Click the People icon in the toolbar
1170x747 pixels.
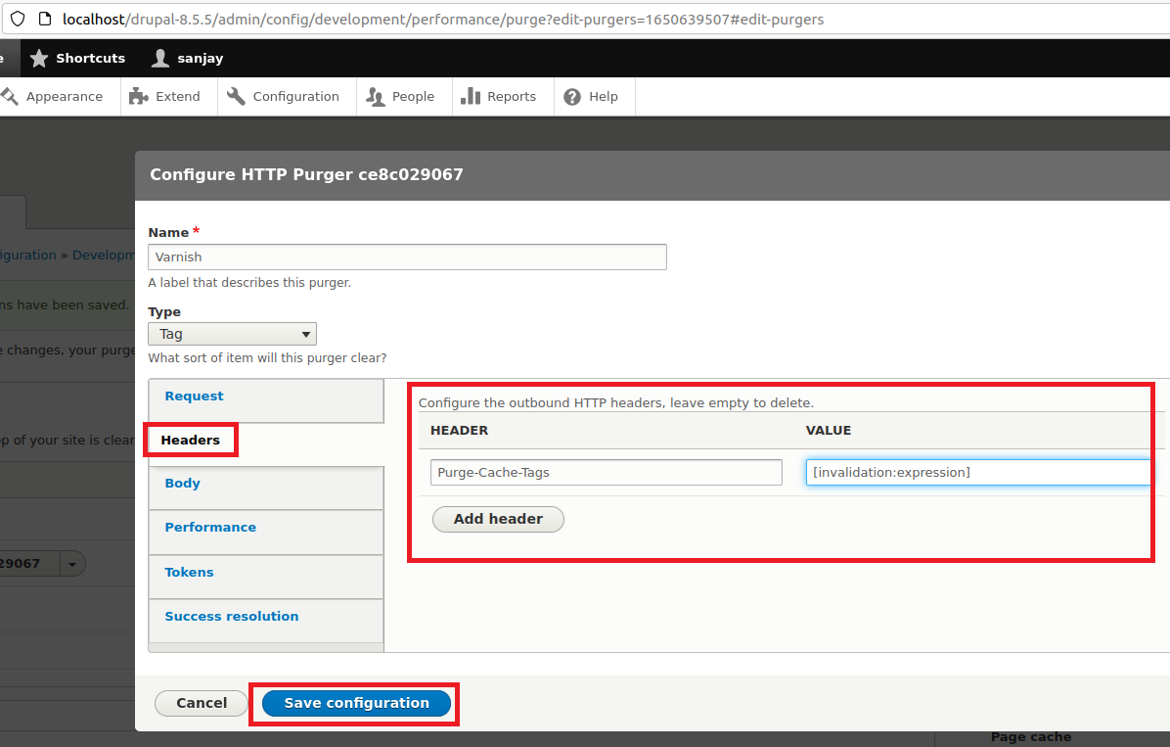point(376,97)
